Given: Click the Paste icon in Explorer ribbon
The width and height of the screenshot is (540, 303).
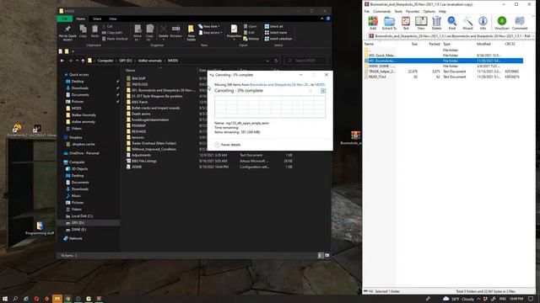Looking at the screenshot, I should click(94, 31).
